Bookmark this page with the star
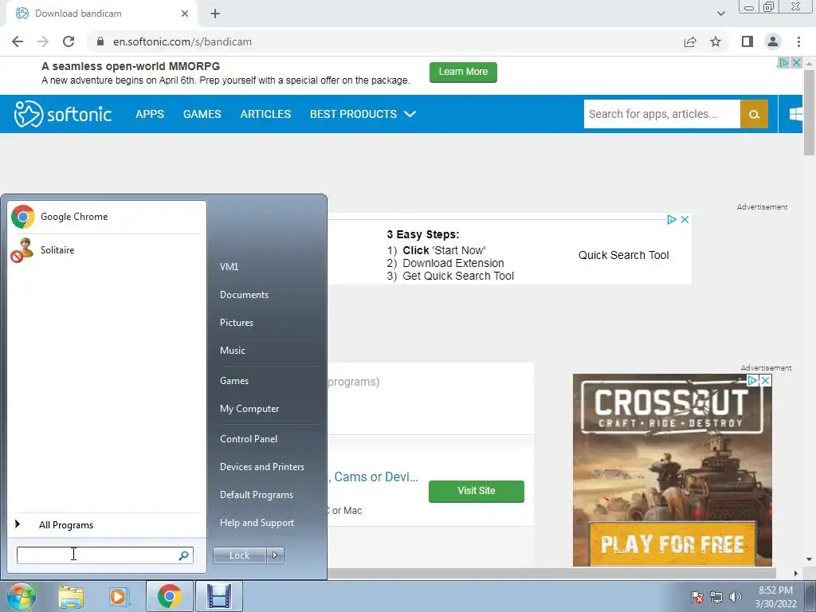Image resolution: width=816 pixels, height=612 pixels. [716, 41]
